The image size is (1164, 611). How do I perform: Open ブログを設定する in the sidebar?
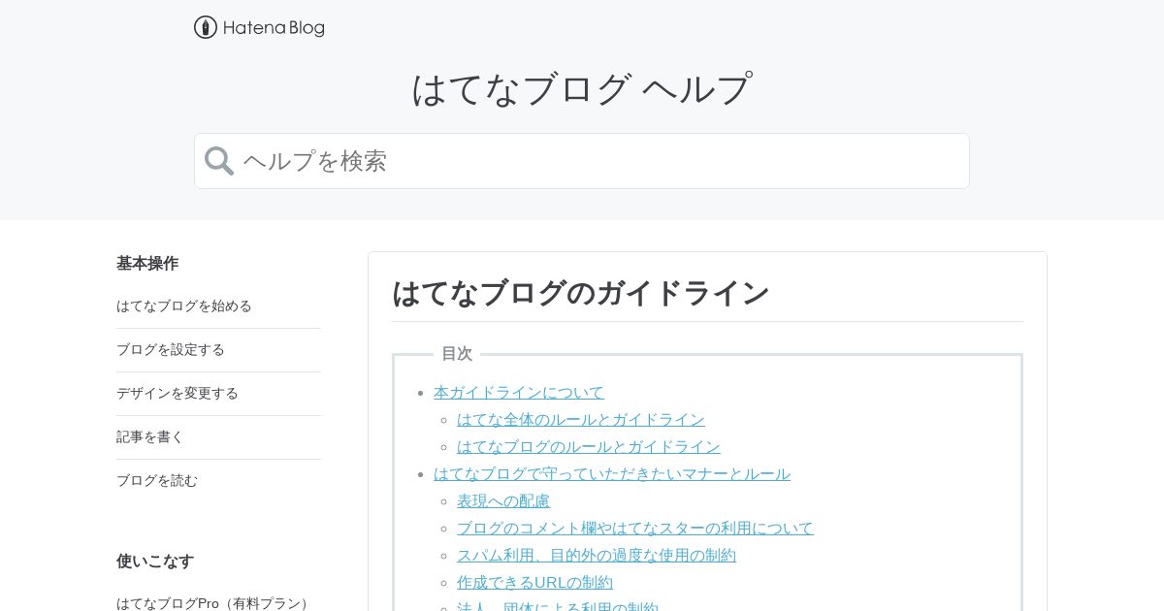tap(171, 349)
